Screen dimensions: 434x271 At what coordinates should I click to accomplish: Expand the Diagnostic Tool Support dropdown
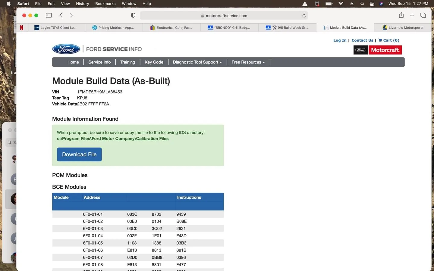point(197,62)
